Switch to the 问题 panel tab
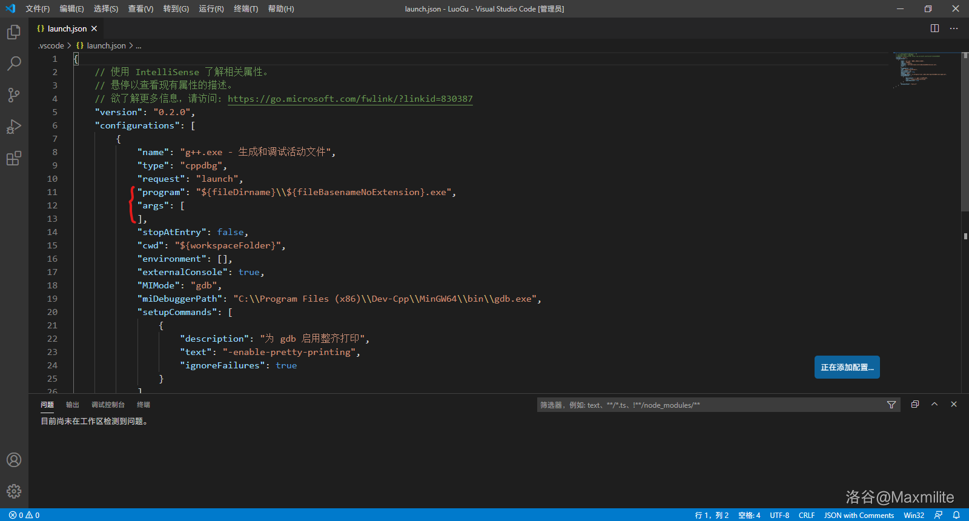The image size is (969, 521). pyautogui.click(x=47, y=405)
